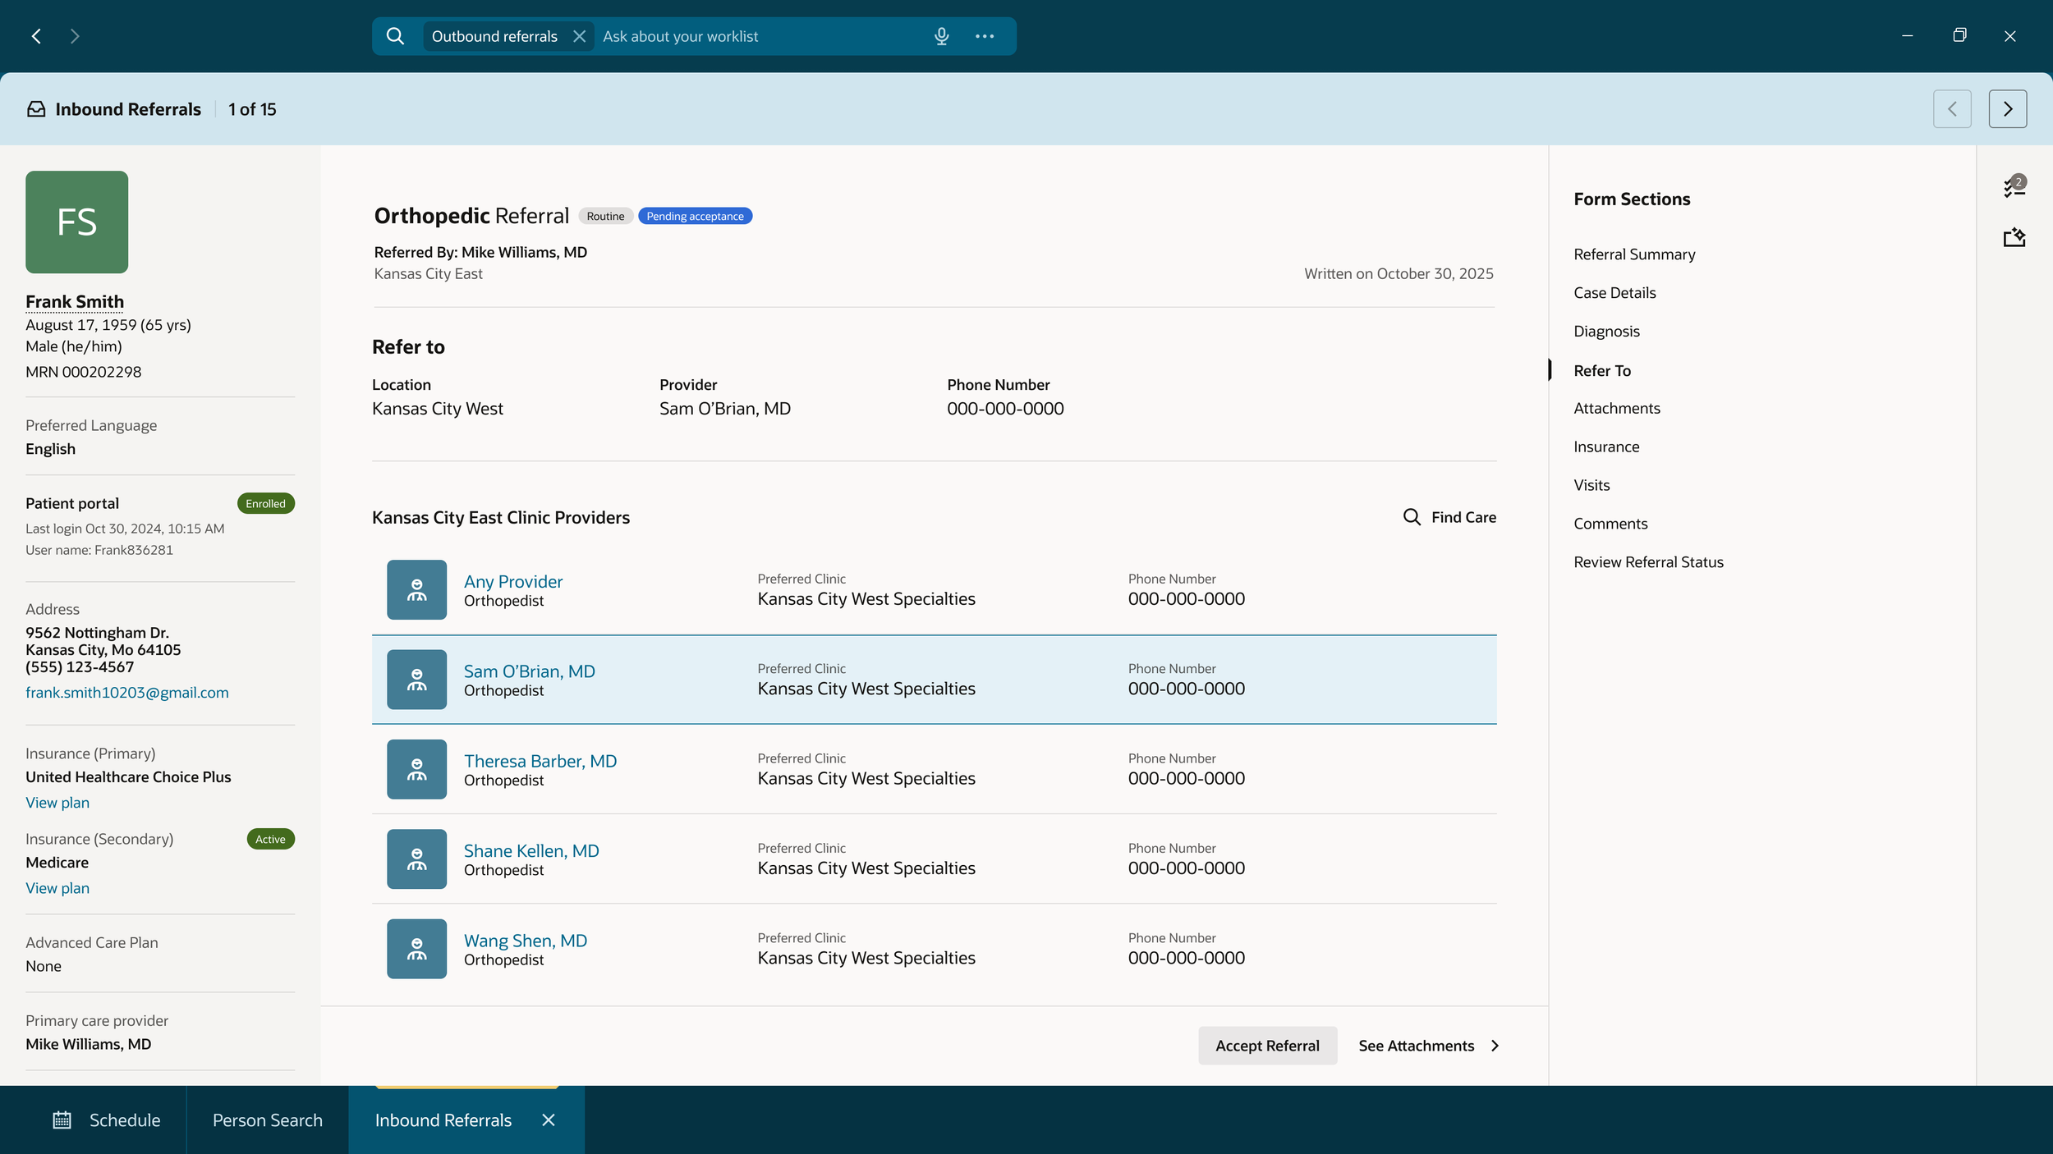Jump to Attachments form section
Image resolution: width=2053 pixels, height=1154 pixels.
click(1617, 408)
